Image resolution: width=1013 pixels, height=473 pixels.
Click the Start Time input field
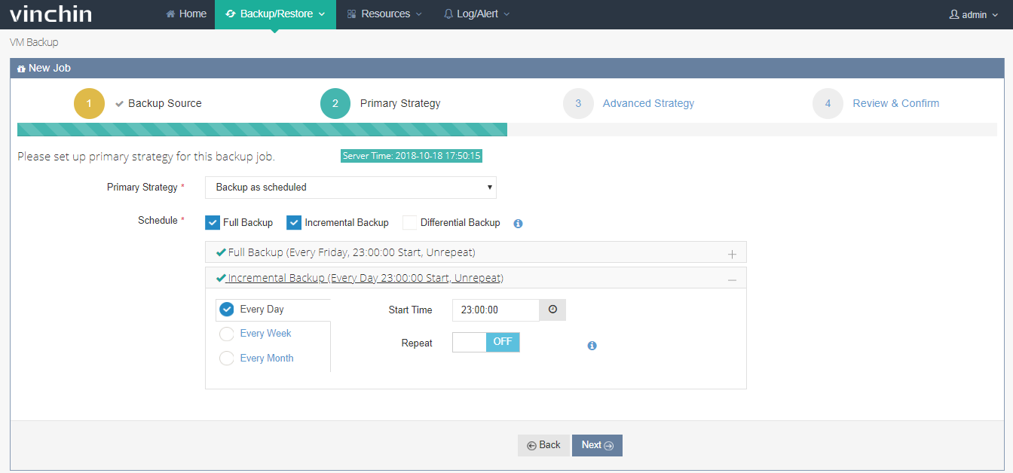(x=495, y=310)
